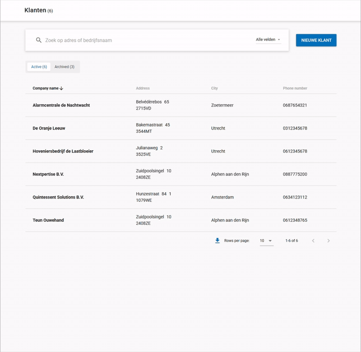Select phone number 0887775200
The image size is (361, 352).
click(295, 174)
